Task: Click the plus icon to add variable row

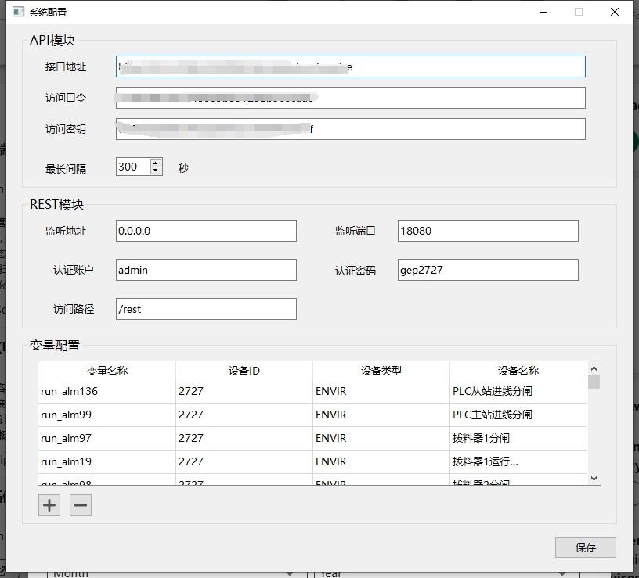Action: coord(49,505)
